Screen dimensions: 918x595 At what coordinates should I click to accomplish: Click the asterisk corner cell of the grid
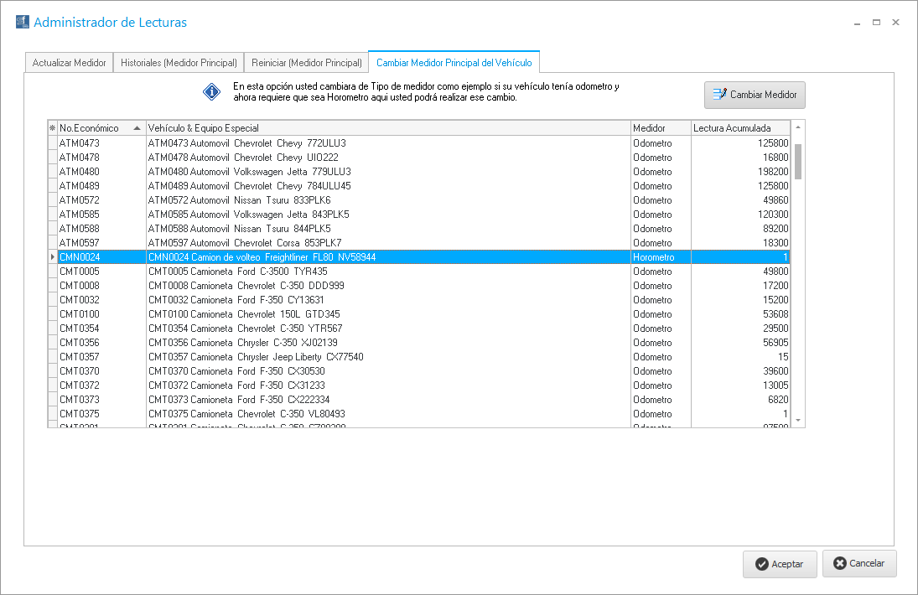pos(52,128)
